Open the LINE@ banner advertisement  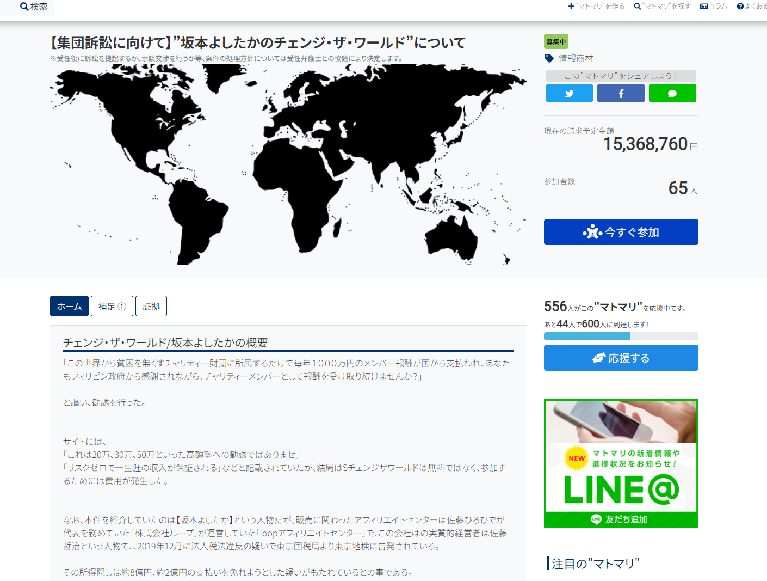(x=621, y=463)
